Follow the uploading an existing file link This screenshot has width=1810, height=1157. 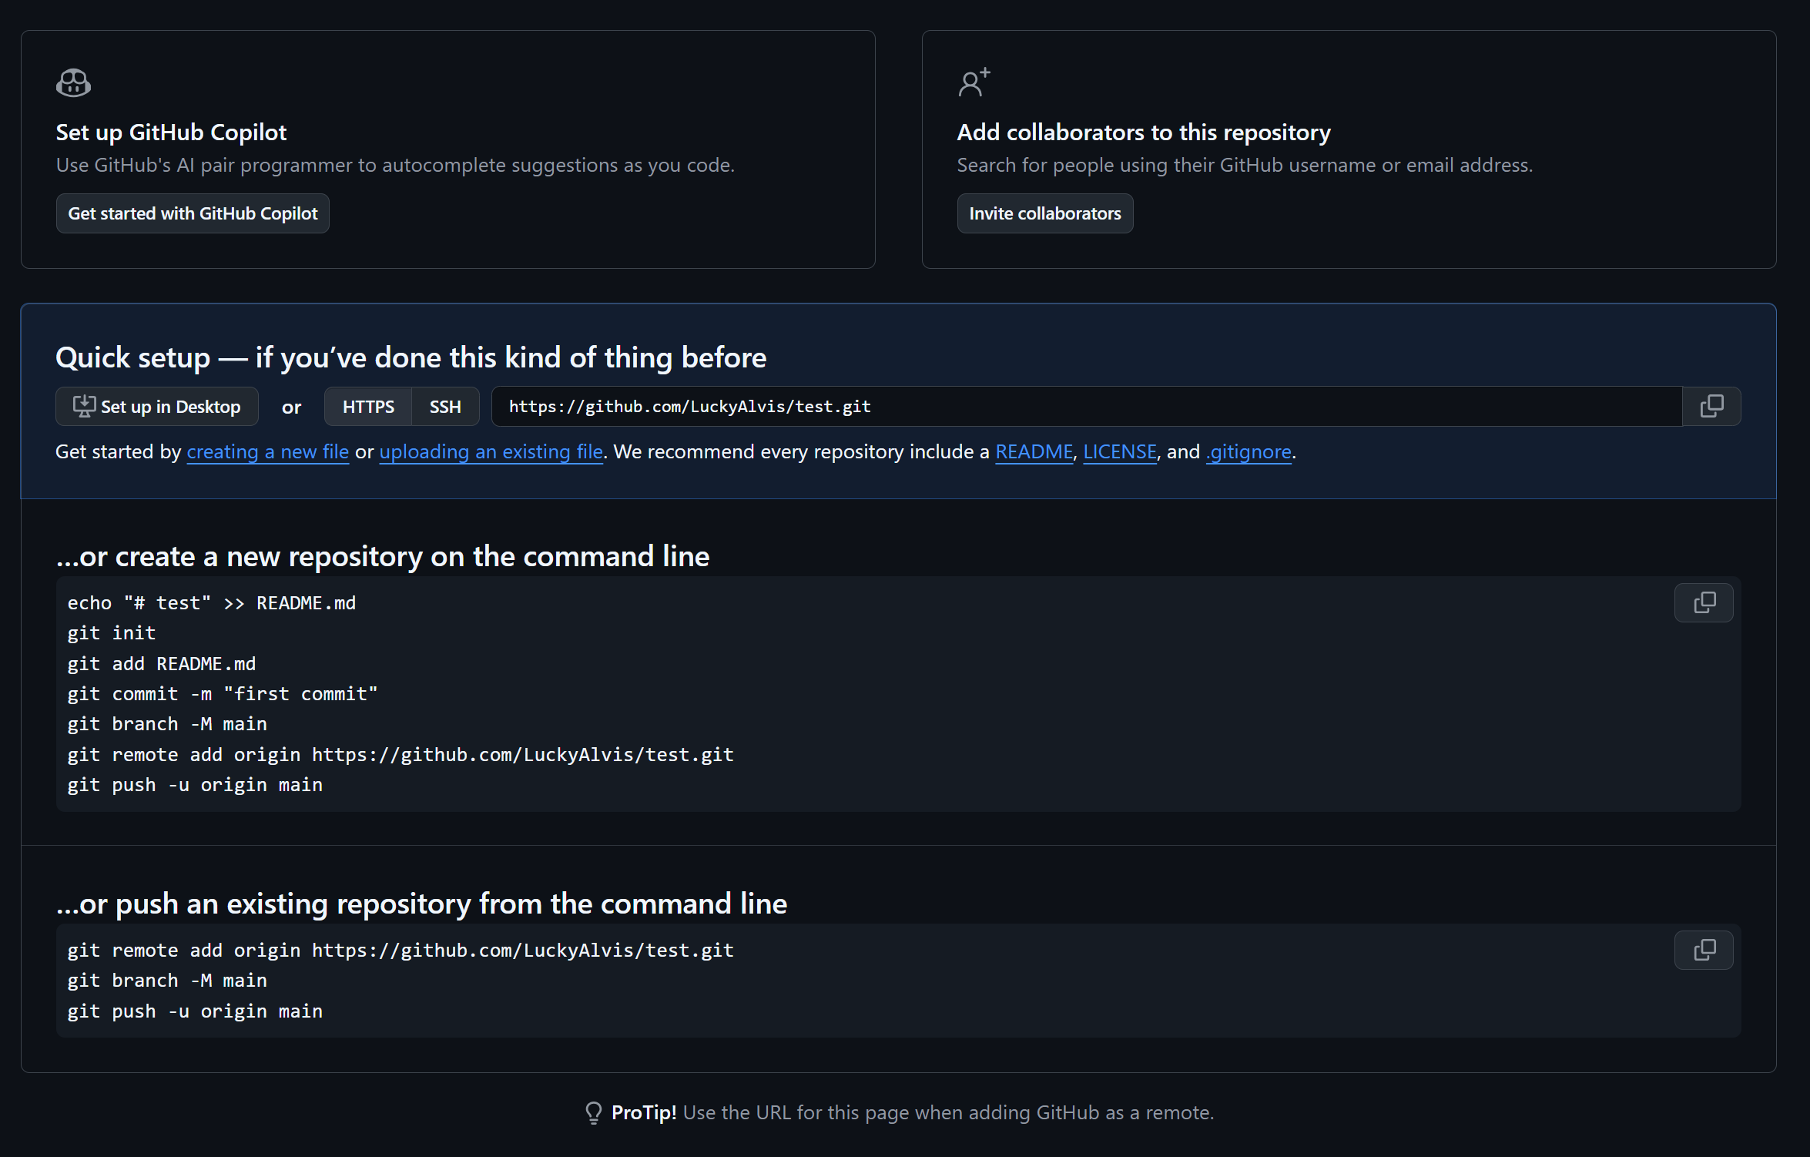click(x=491, y=452)
